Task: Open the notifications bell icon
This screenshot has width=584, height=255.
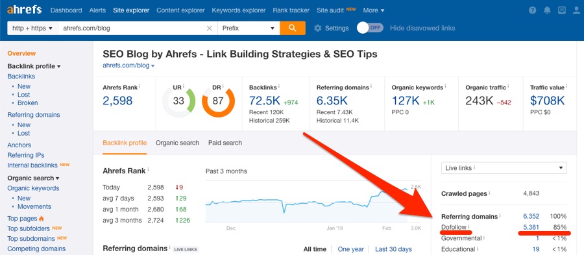Action: pyautogui.click(x=547, y=10)
